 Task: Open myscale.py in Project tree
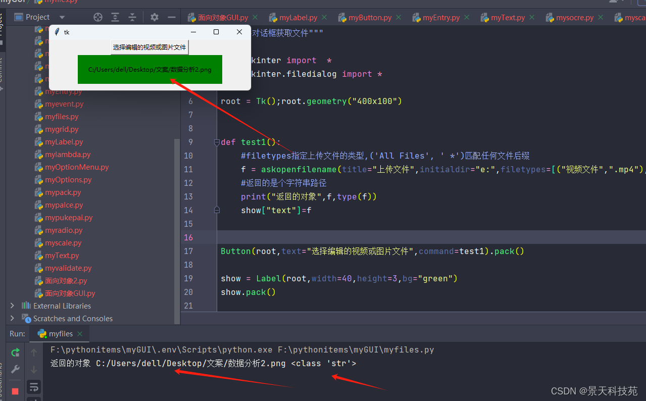[x=63, y=243]
